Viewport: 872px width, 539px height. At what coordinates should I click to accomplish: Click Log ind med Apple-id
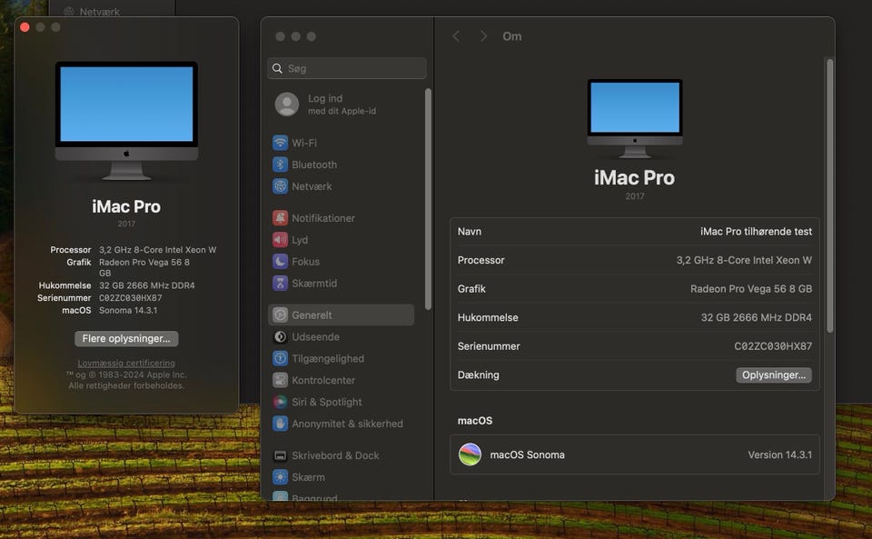(327, 105)
